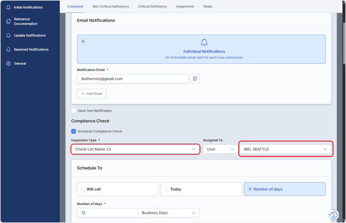Click the Schedule To heading
Image resolution: width=346 pixels, height=223 pixels.
click(89, 168)
